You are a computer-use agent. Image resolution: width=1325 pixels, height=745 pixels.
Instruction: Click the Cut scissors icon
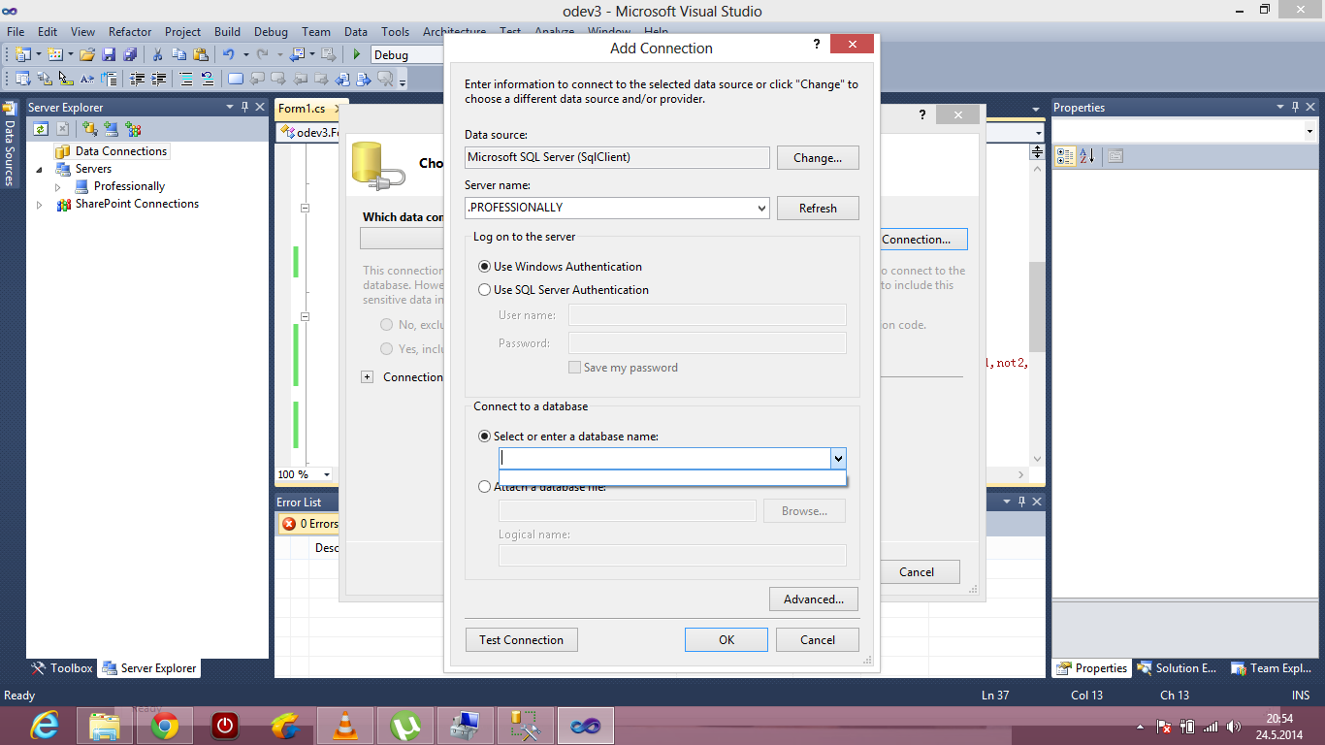click(157, 55)
